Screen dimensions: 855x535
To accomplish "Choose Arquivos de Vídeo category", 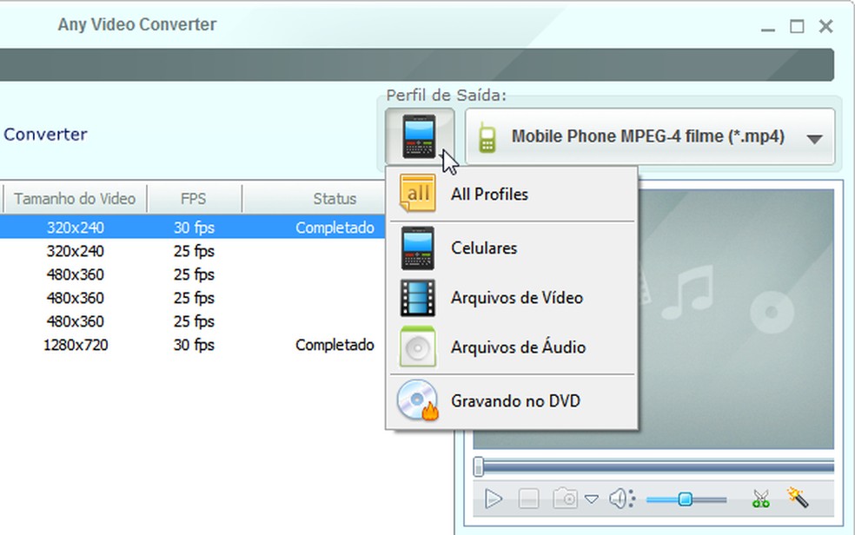I will (512, 298).
